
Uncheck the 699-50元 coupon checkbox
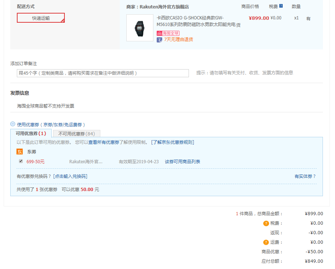tap(21, 161)
